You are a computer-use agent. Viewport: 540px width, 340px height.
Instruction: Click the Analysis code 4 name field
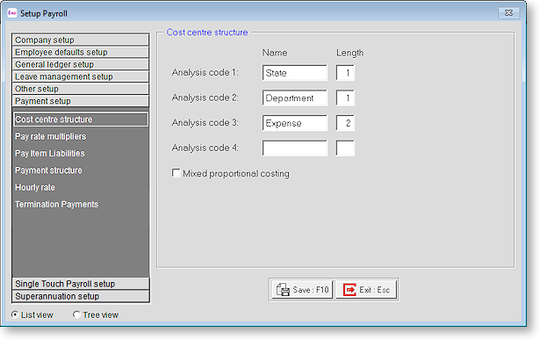[x=295, y=148]
